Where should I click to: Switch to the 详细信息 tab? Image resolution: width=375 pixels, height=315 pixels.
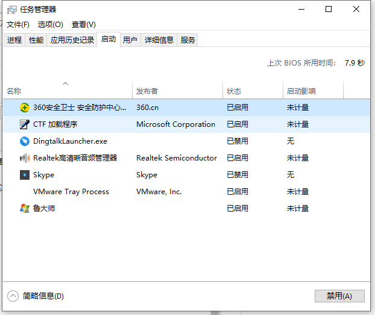(159, 40)
